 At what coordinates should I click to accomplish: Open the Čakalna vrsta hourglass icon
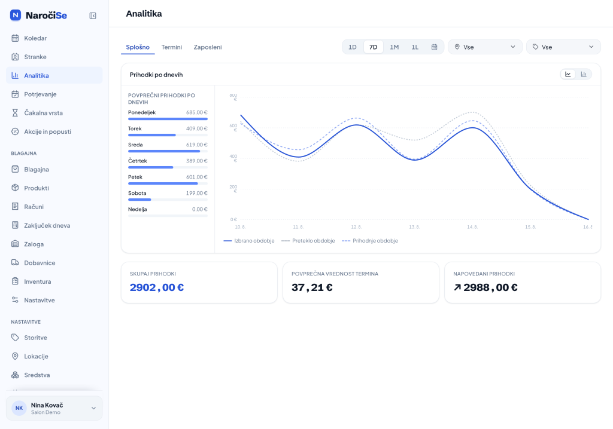click(x=15, y=113)
